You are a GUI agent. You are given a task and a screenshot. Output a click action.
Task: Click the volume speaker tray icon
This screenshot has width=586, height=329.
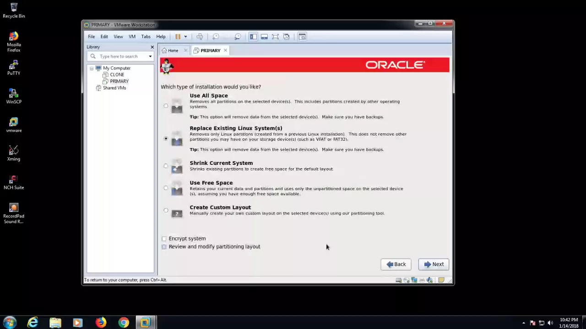point(549,323)
